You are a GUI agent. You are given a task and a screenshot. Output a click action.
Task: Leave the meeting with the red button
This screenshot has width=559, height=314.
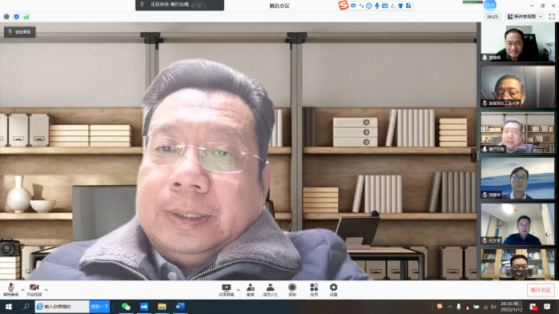pyautogui.click(x=541, y=290)
